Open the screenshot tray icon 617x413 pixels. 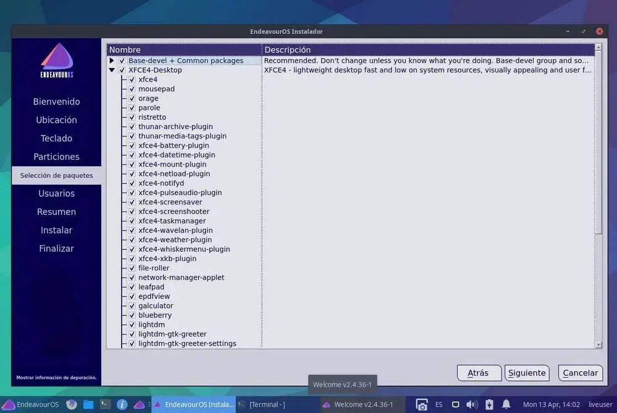coord(421,404)
